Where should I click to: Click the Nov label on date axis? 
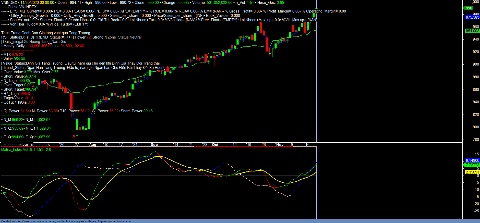(280, 145)
